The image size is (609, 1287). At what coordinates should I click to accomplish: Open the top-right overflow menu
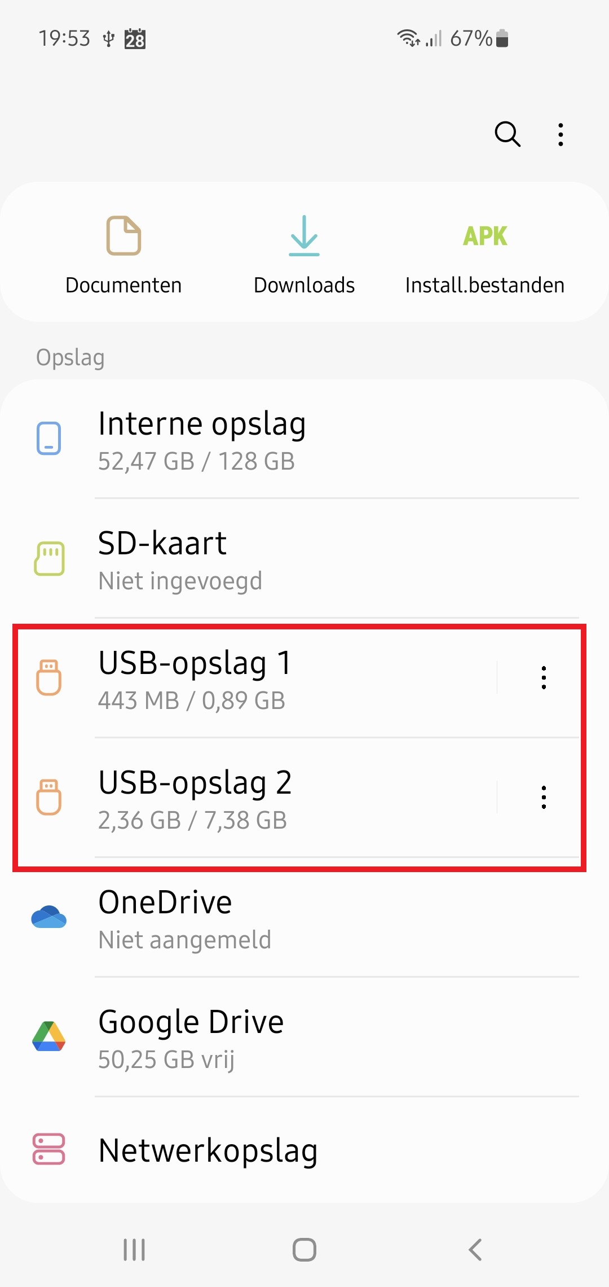561,134
